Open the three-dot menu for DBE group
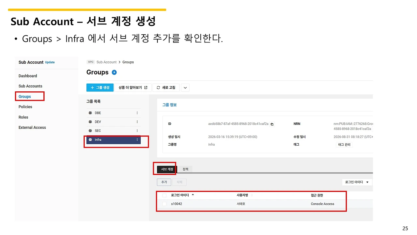 pyautogui.click(x=137, y=113)
